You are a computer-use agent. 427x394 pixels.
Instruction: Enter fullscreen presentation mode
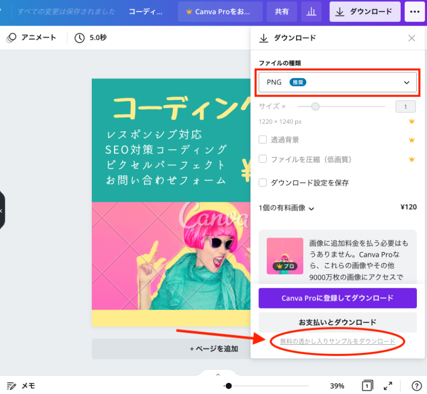[x=388, y=385]
